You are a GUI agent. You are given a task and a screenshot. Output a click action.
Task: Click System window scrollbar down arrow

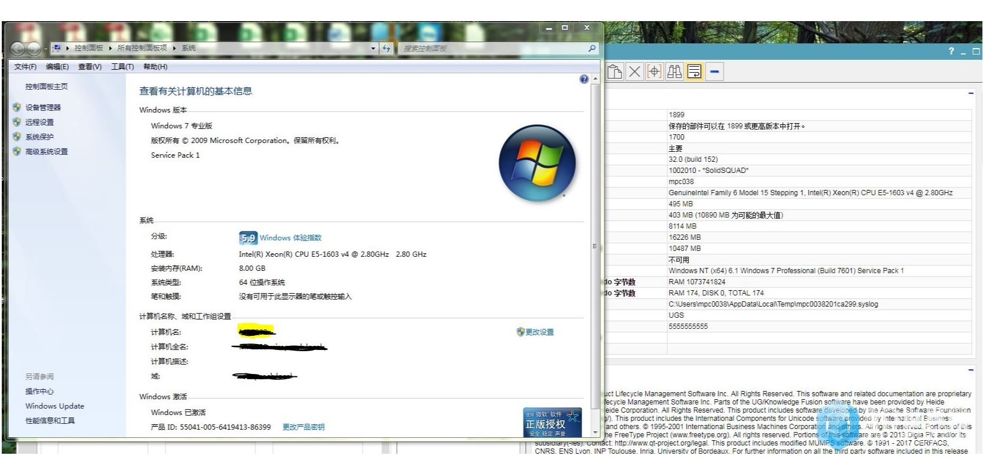(x=596, y=433)
